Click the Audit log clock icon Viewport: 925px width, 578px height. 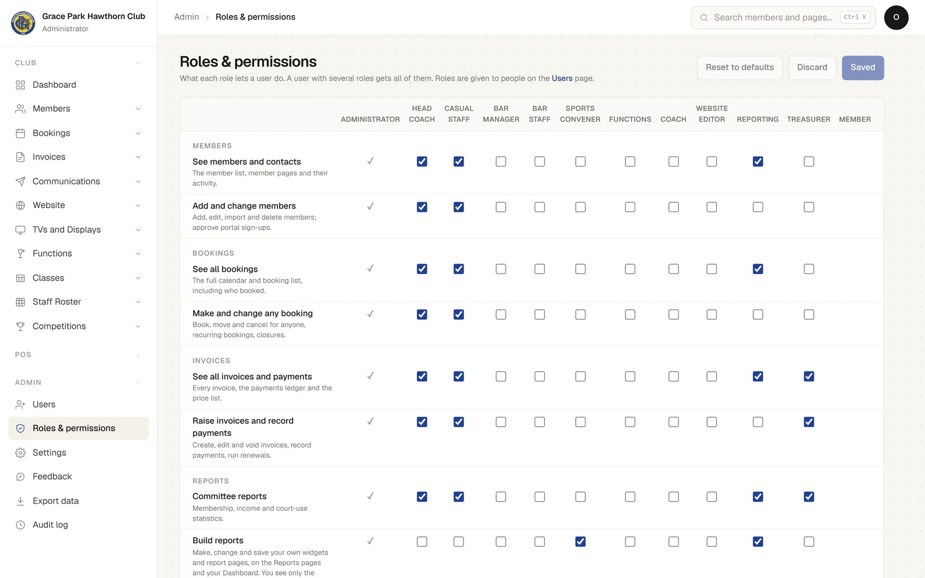(x=20, y=525)
